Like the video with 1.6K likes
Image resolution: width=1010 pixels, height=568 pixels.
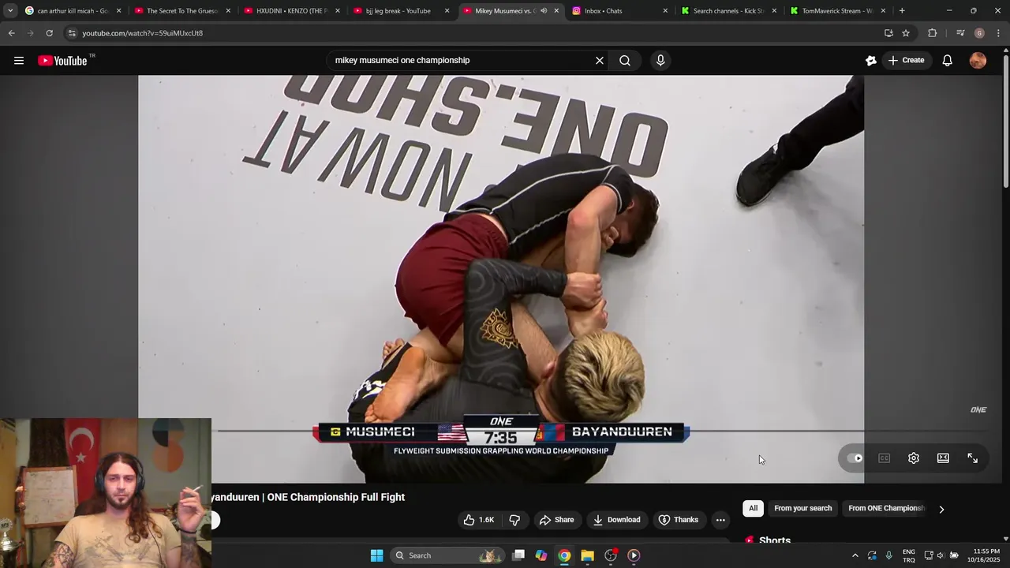click(479, 520)
